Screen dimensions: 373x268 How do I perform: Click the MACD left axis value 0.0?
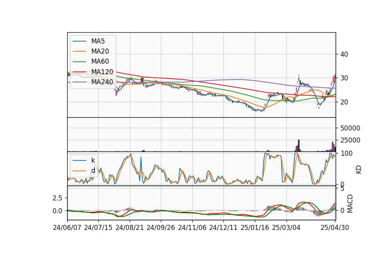tap(58, 211)
